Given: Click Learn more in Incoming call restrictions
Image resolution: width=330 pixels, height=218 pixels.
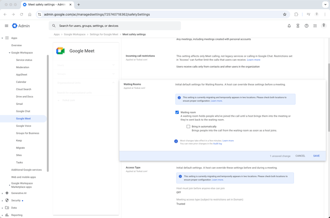Looking at the screenshot, I should [x=254, y=60].
